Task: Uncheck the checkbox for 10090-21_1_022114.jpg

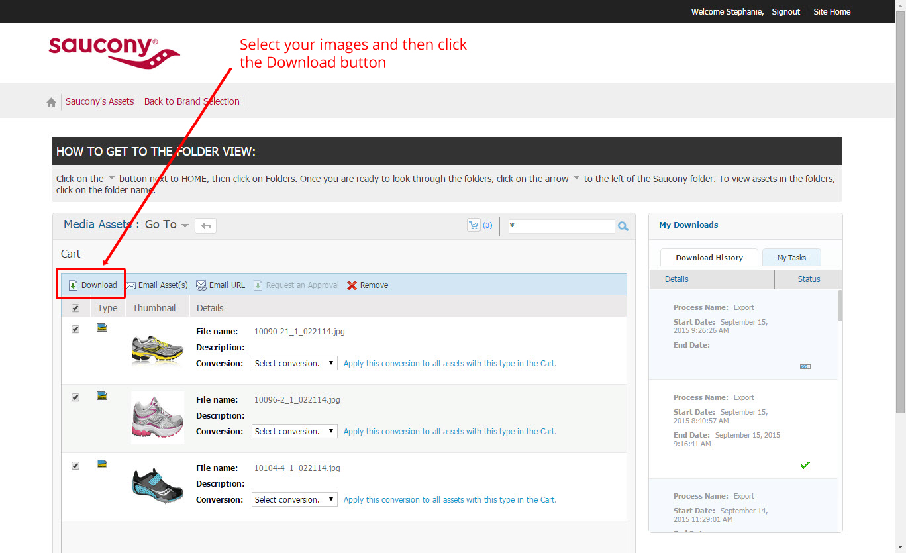Action: (75, 329)
